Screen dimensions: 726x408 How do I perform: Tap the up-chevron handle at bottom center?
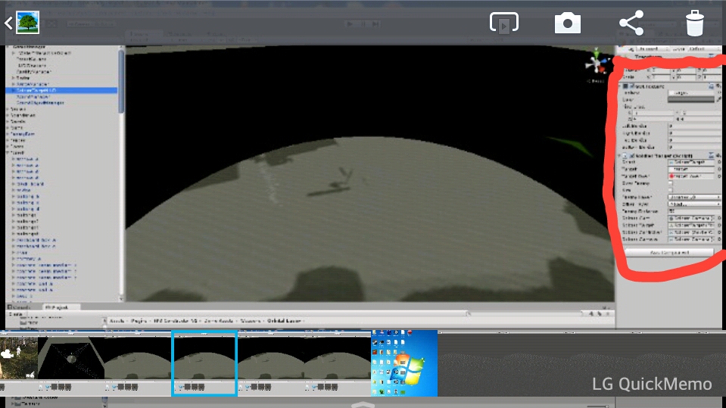tap(363, 405)
